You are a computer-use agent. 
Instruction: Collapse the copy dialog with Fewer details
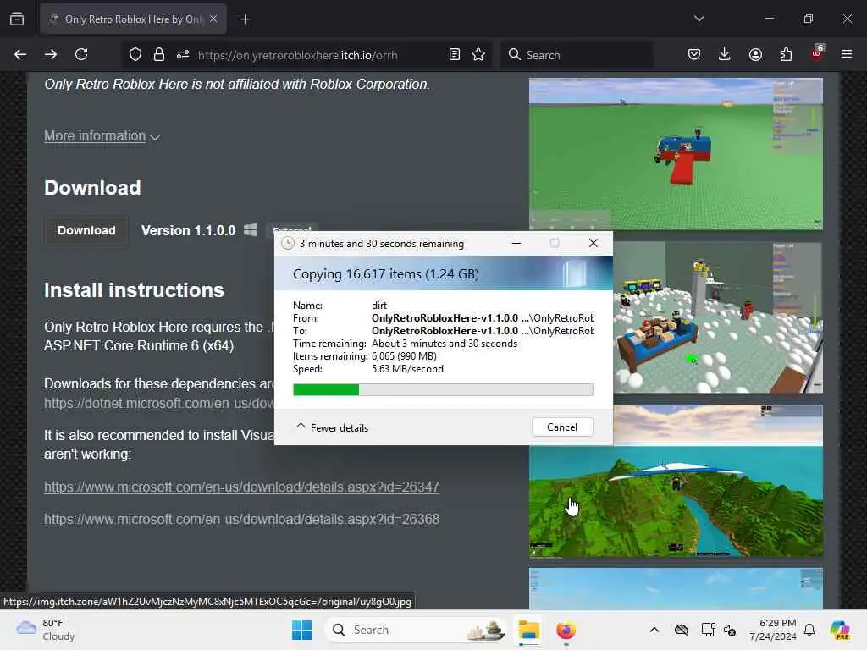pyautogui.click(x=332, y=427)
